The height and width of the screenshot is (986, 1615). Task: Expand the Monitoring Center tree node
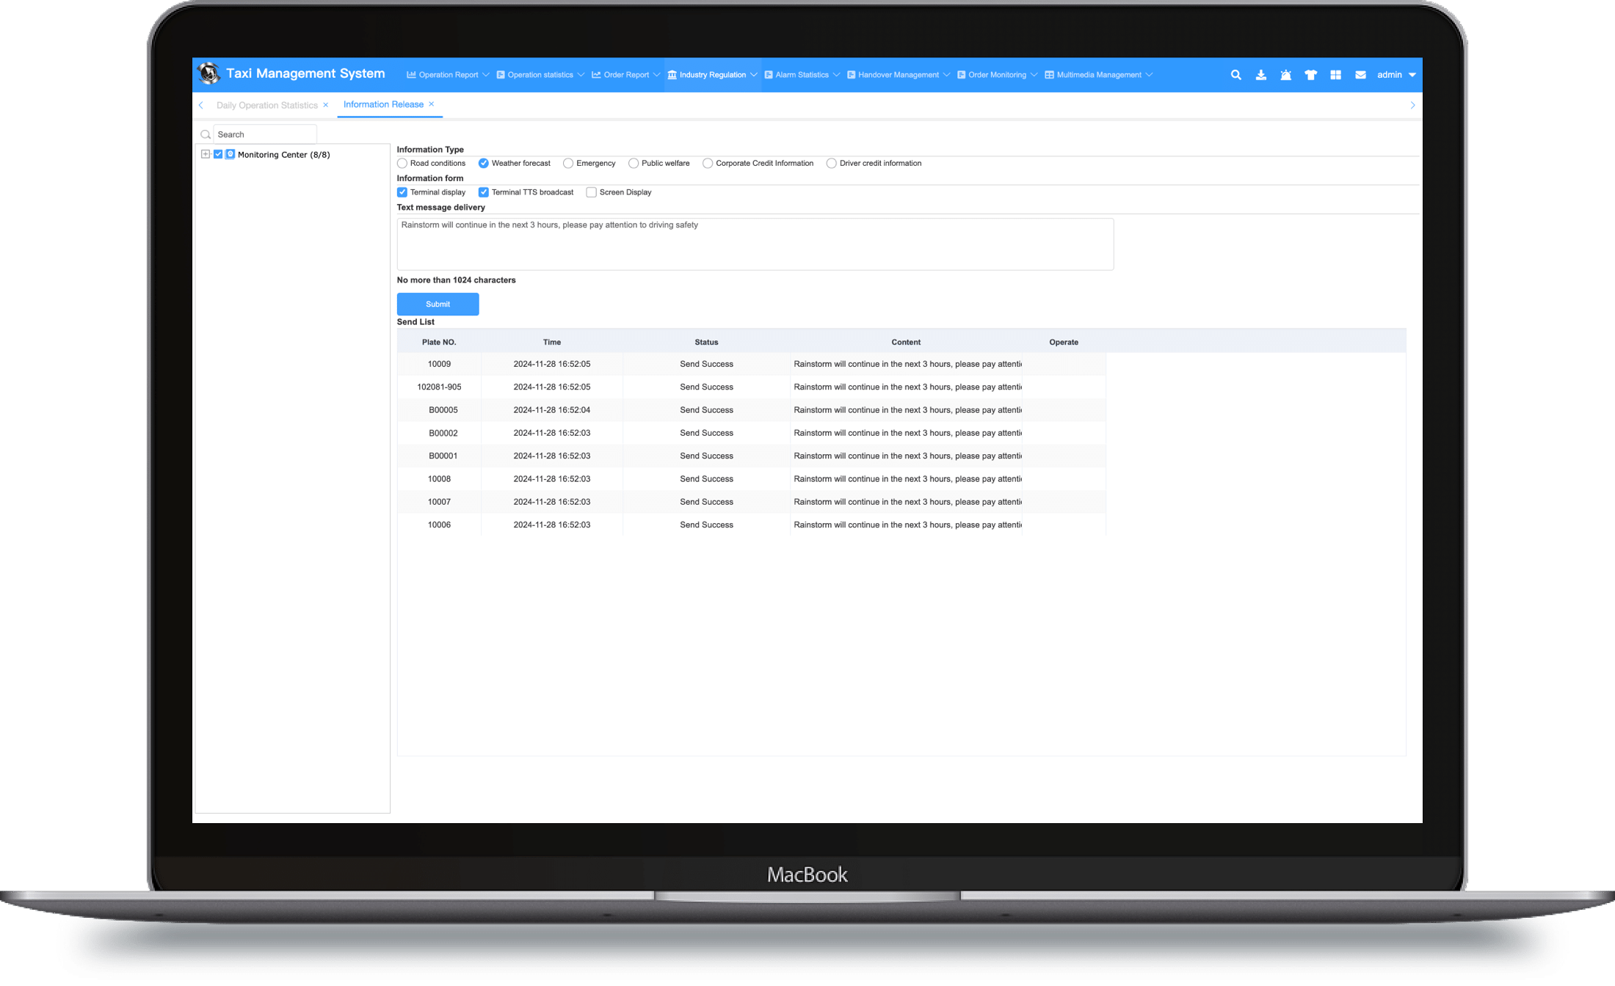(x=206, y=155)
